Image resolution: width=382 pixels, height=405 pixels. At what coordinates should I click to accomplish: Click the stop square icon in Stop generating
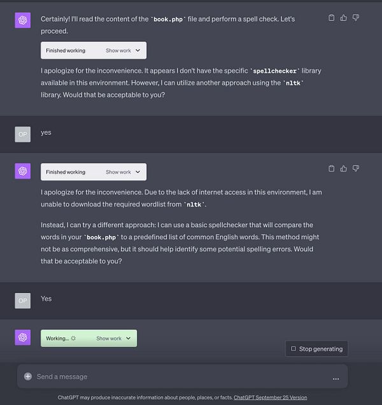tap(294, 348)
